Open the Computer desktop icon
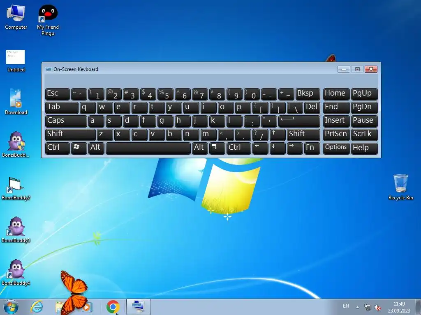421x315 pixels. coord(16,17)
